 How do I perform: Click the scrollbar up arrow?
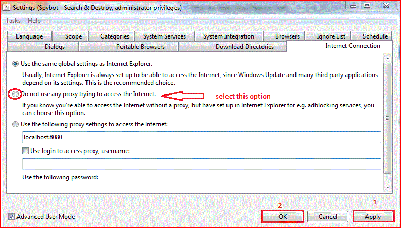[x=388, y=58]
